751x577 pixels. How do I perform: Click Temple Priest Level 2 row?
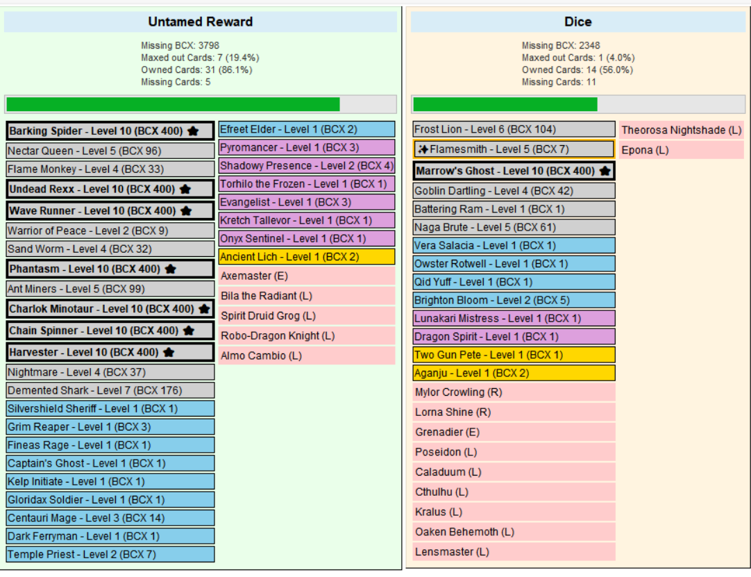pyautogui.click(x=110, y=554)
